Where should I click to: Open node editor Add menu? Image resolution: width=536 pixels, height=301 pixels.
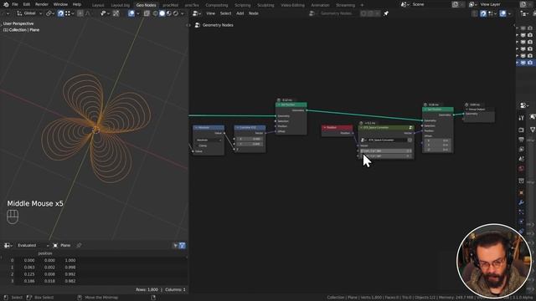(x=240, y=13)
